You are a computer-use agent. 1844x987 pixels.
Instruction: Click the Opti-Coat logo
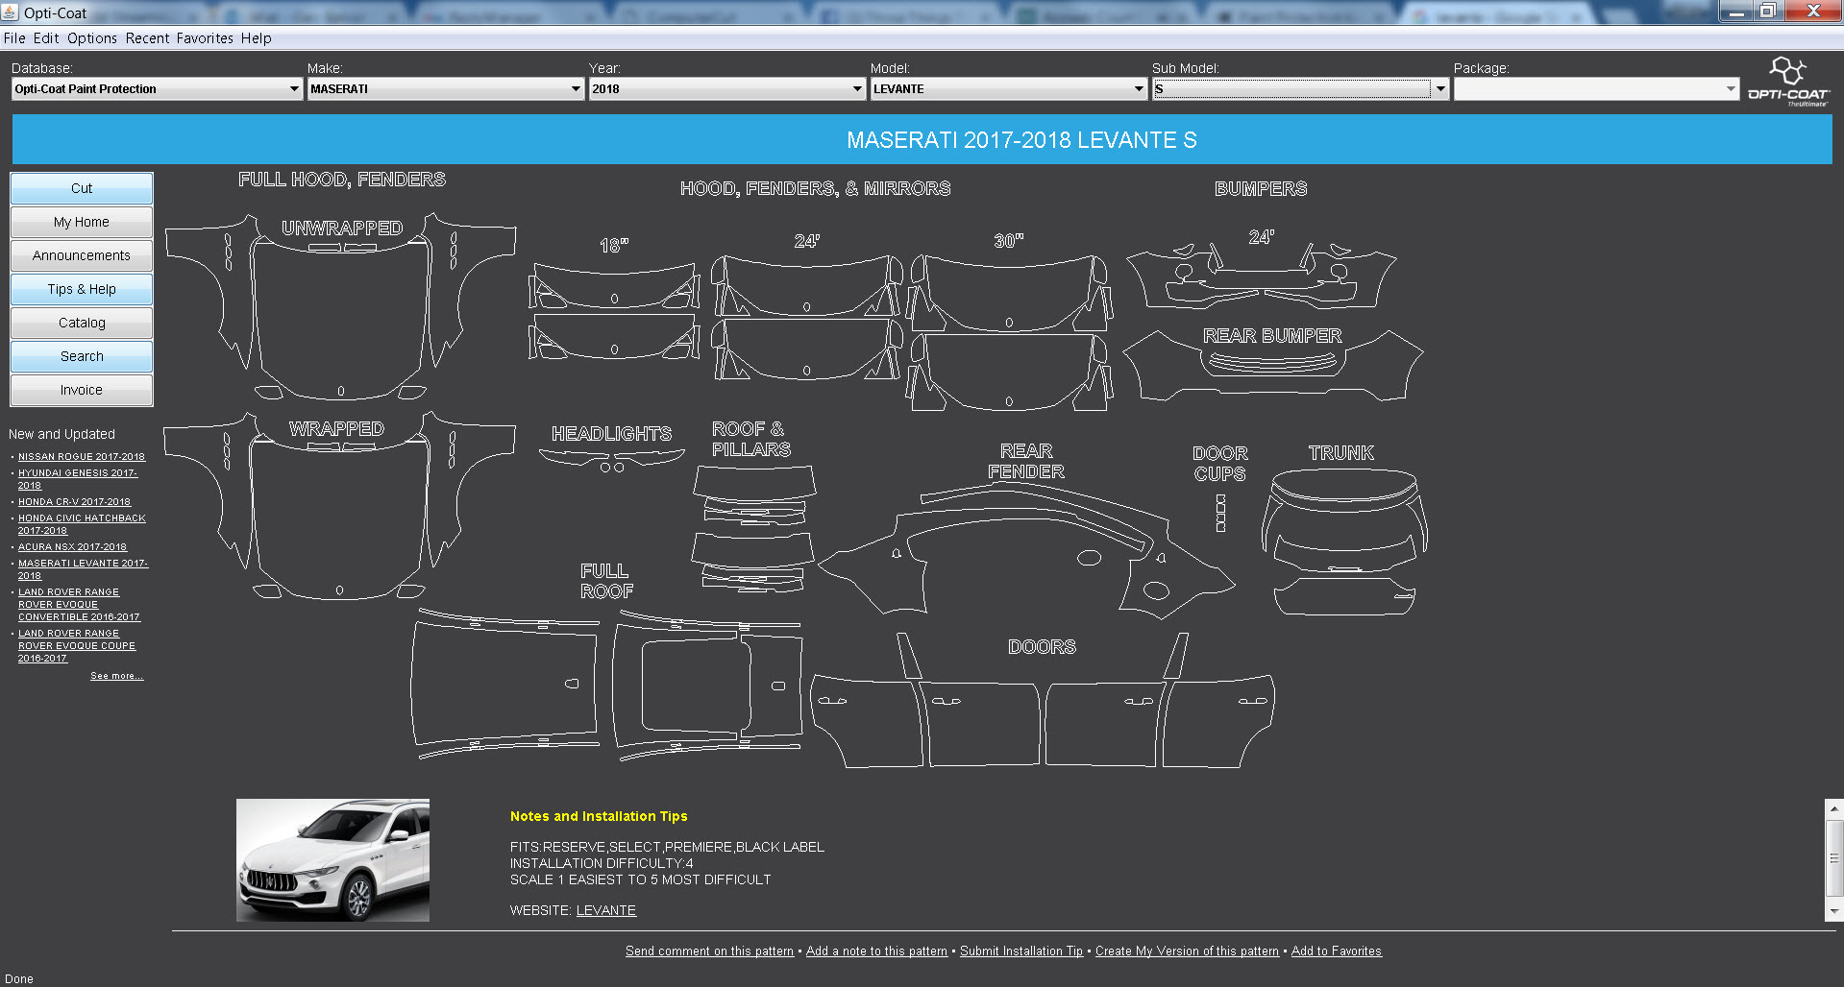[x=1788, y=83]
